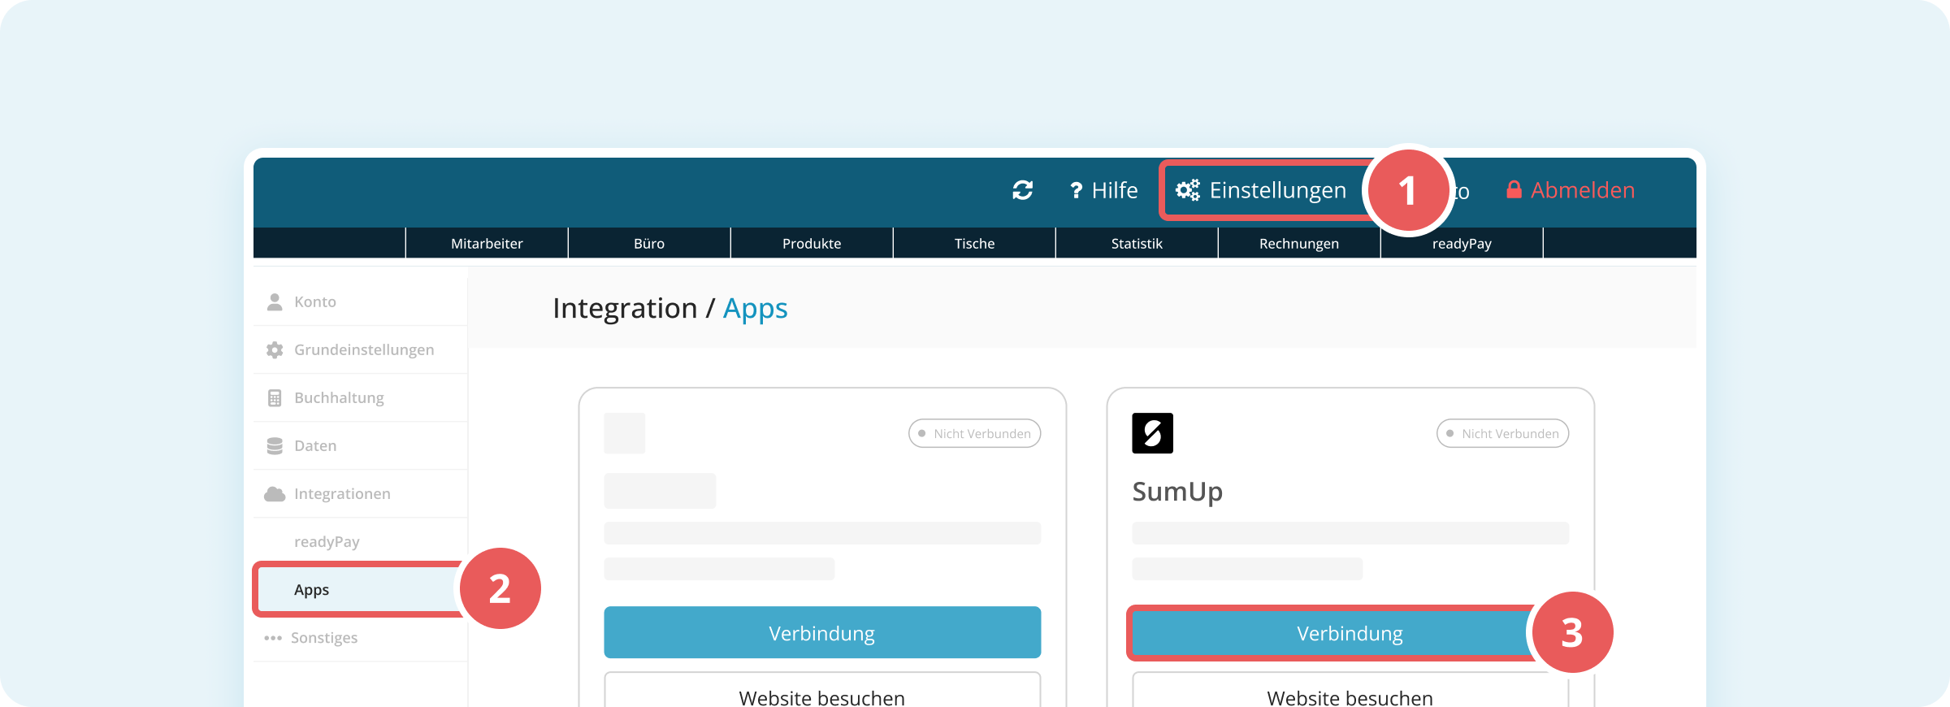
Task: Click Verbindung on the first app card
Action: point(822,632)
